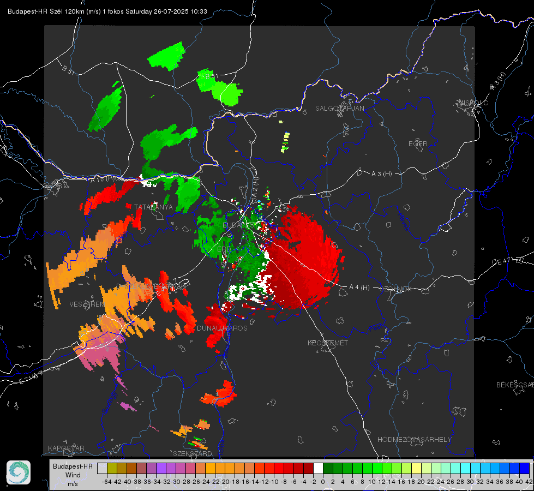Click the DUNAÚJVÁROS city label

click(222, 328)
